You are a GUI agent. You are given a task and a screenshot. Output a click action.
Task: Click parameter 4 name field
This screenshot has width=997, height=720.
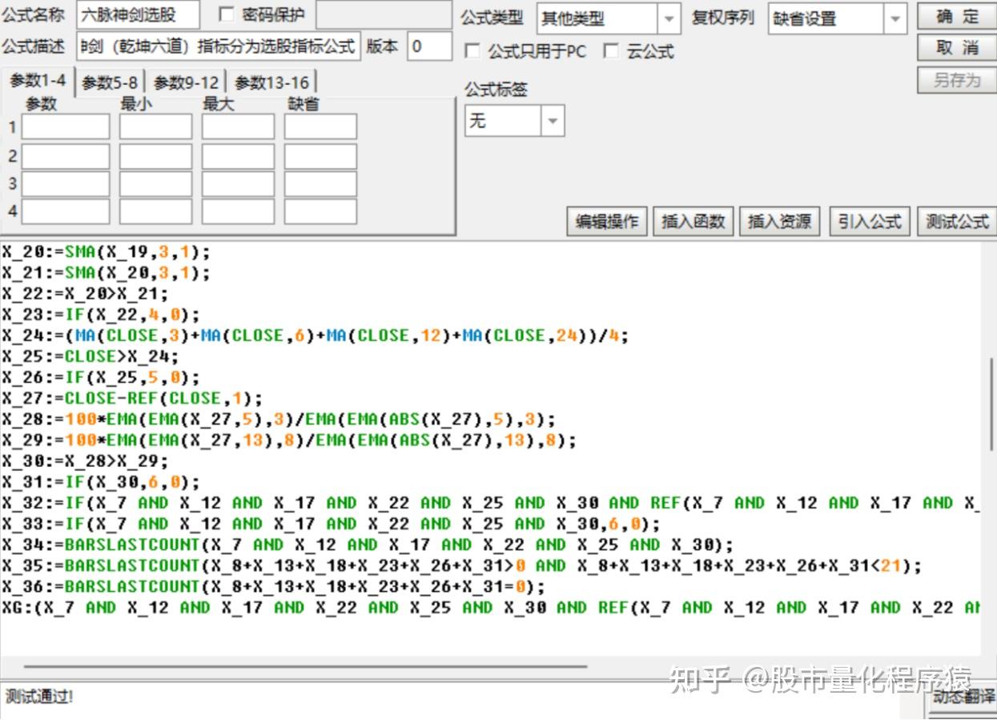click(65, 211)
